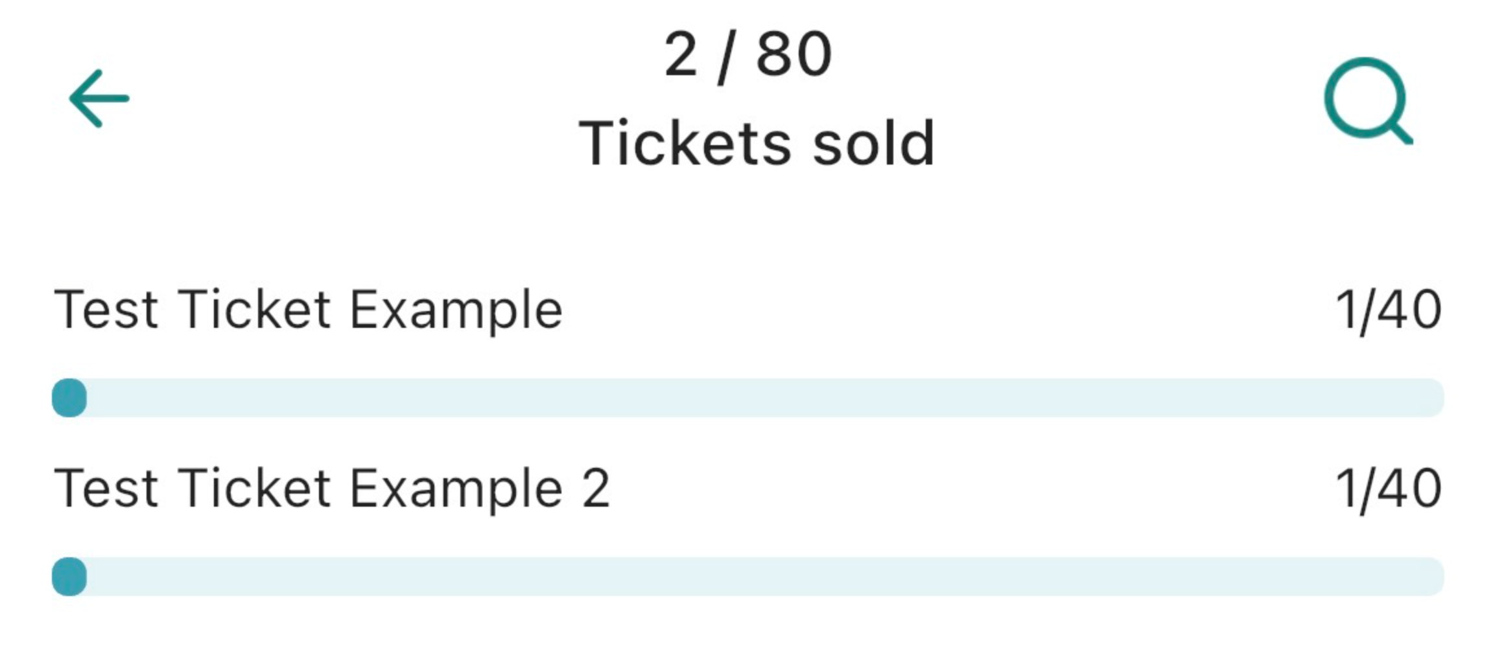Click the 1/40 count beside Test Ticket Example 2

point(1389,489)
